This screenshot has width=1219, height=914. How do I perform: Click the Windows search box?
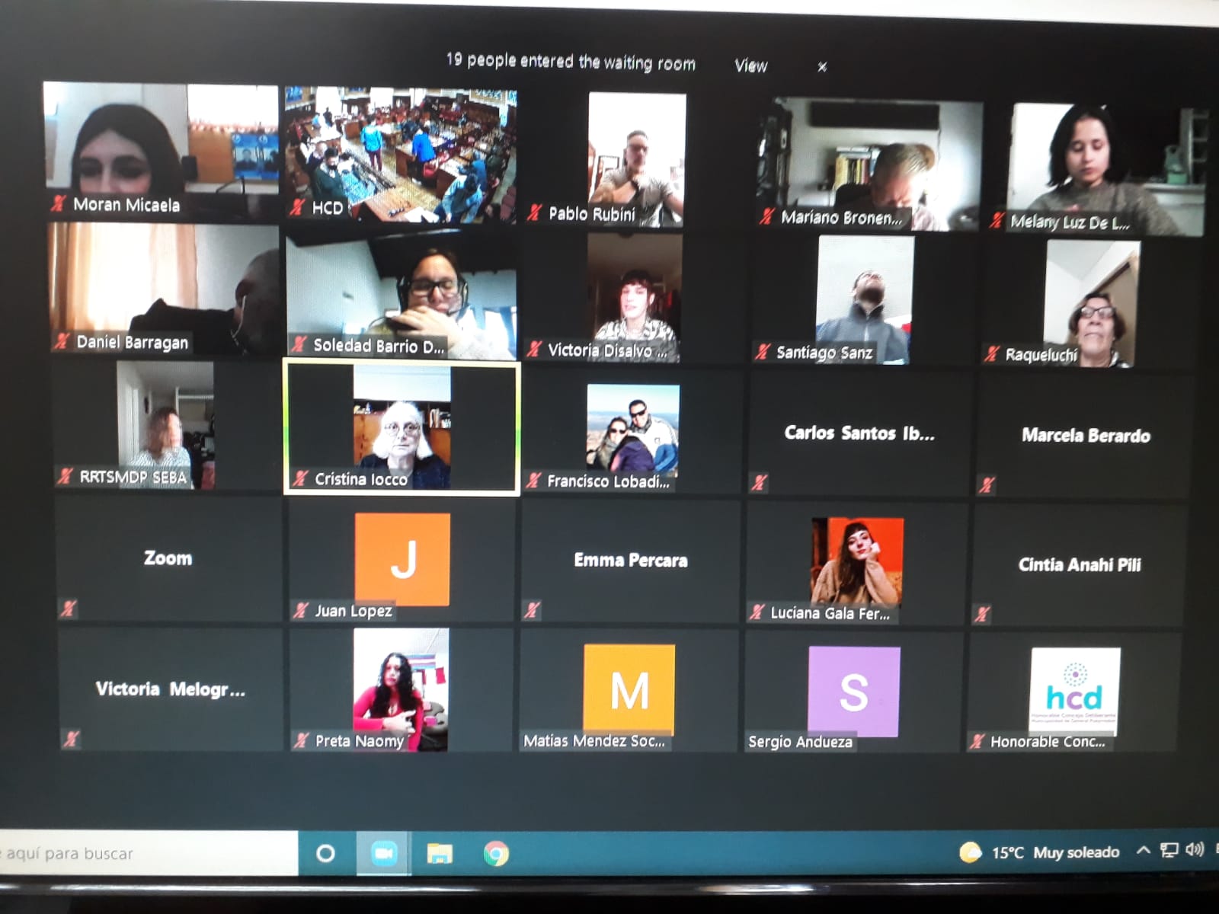click(x=145, y=854)
